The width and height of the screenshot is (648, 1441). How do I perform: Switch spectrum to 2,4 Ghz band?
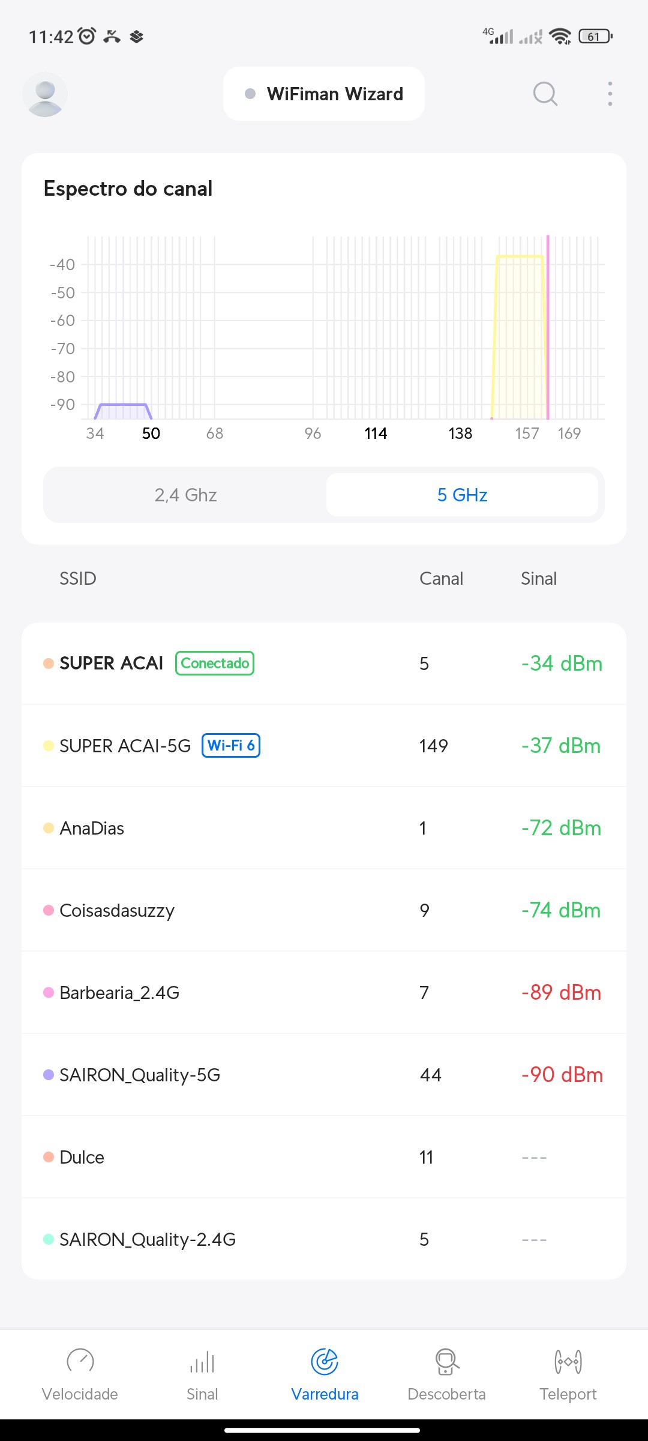click(185, 495)
